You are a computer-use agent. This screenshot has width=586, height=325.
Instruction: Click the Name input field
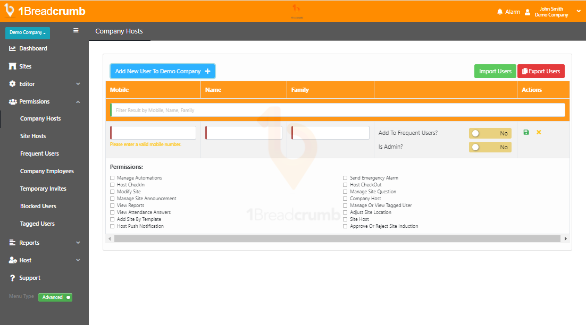pos(244,133)
